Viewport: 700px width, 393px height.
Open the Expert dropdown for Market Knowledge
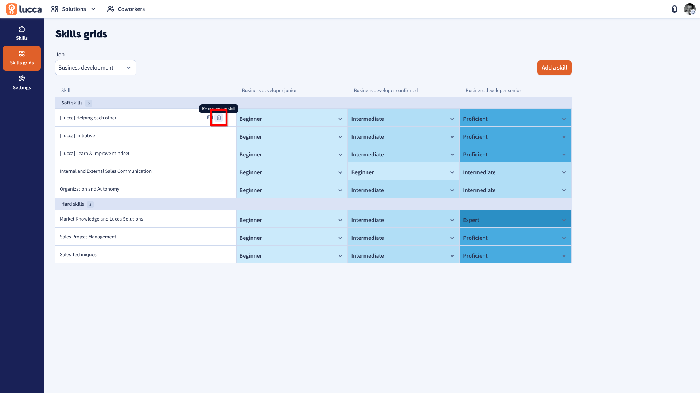point(516,219)
